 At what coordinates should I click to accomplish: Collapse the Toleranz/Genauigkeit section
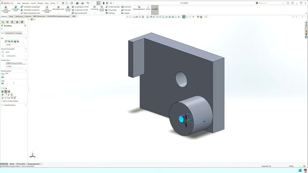(x=26, y=49)
